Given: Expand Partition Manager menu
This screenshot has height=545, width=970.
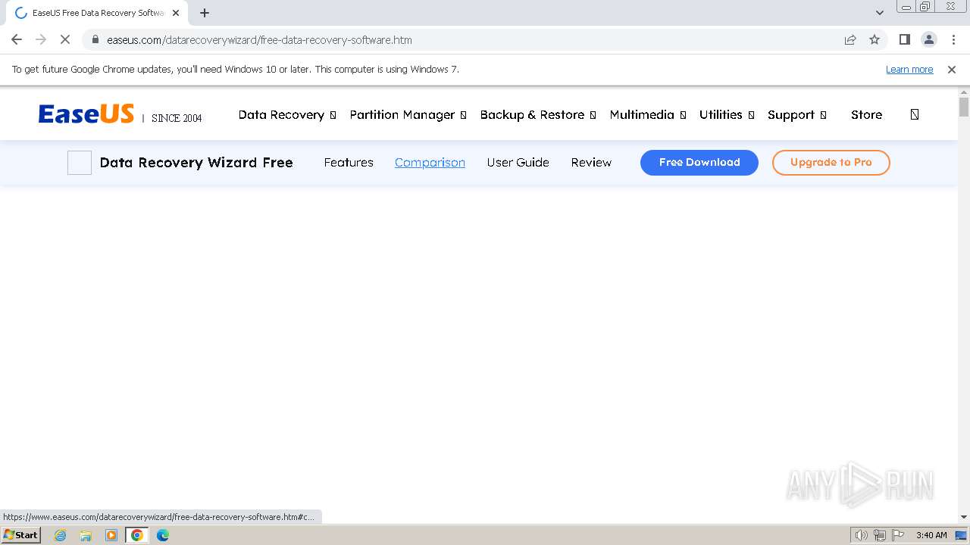Looking at the screenshot, I should click(408, 115).
